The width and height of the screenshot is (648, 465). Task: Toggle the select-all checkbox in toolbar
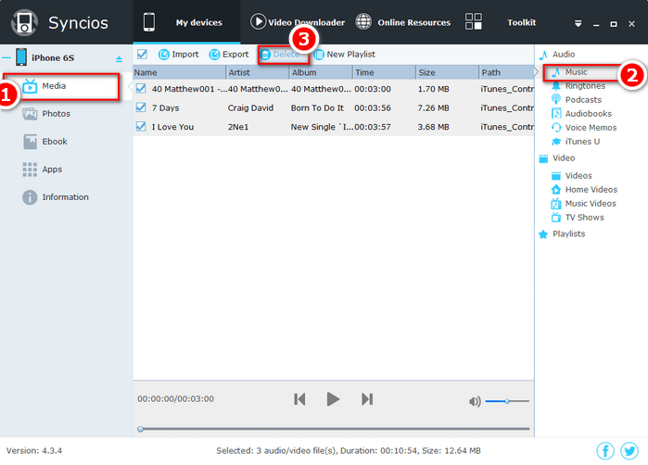click(143, 54)
